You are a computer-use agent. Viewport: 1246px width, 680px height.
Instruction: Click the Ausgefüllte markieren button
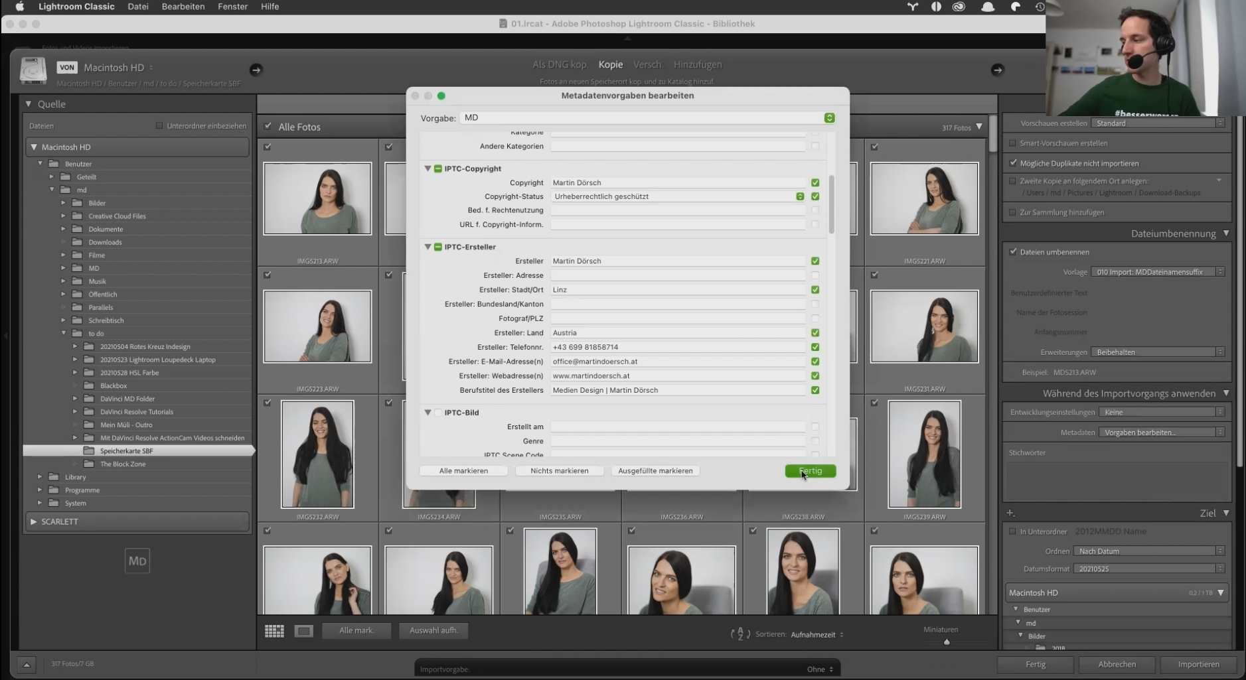pos(655,471)
